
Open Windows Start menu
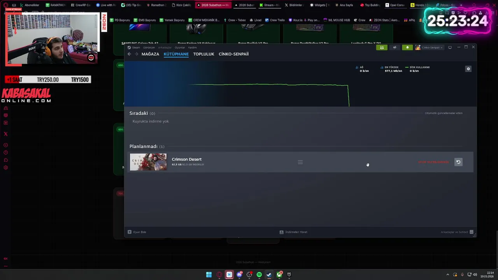click(x=209, y=275)
